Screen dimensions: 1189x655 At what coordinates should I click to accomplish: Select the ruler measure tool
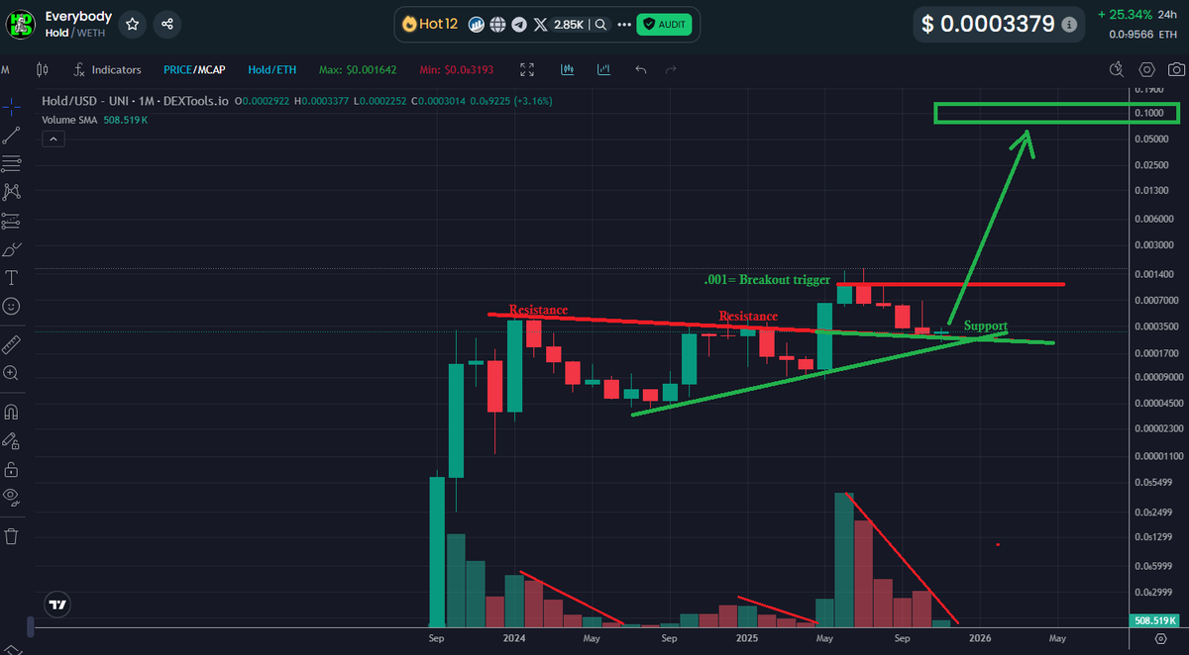tap(12, 343)
